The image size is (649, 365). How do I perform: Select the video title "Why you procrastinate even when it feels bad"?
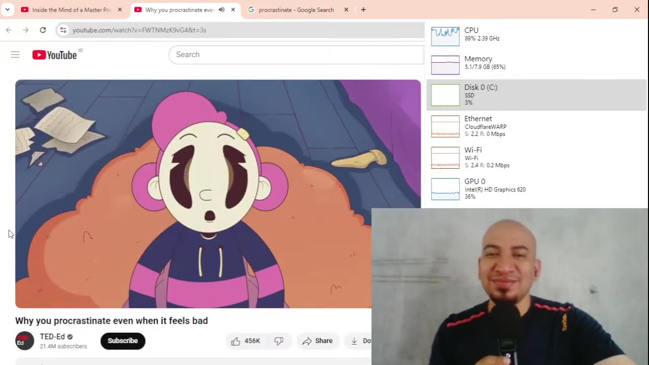point(112,320)
